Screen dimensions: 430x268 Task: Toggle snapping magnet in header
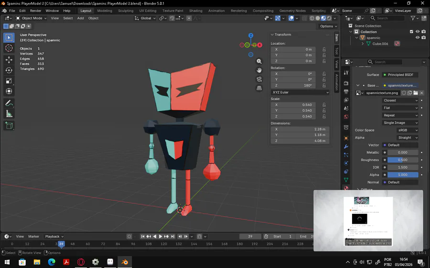click(172, 18)
